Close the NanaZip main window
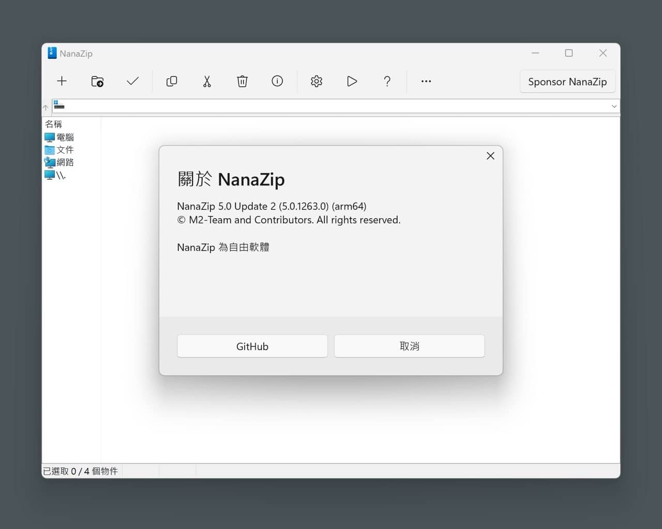This screenshot has height=529, width=662. pyautogui.click(x=603, y=53)
